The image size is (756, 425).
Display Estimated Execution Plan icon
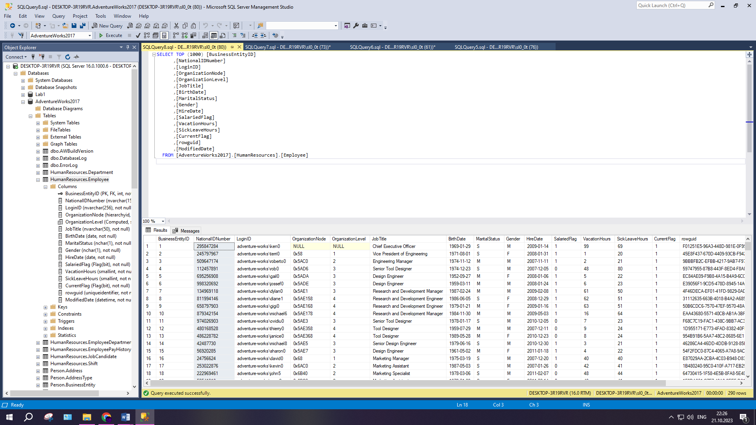tap(147, 36)
